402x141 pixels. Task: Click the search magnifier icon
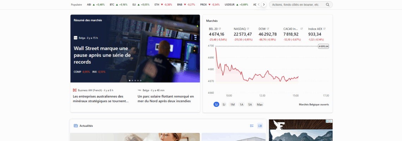click(327, 5)
